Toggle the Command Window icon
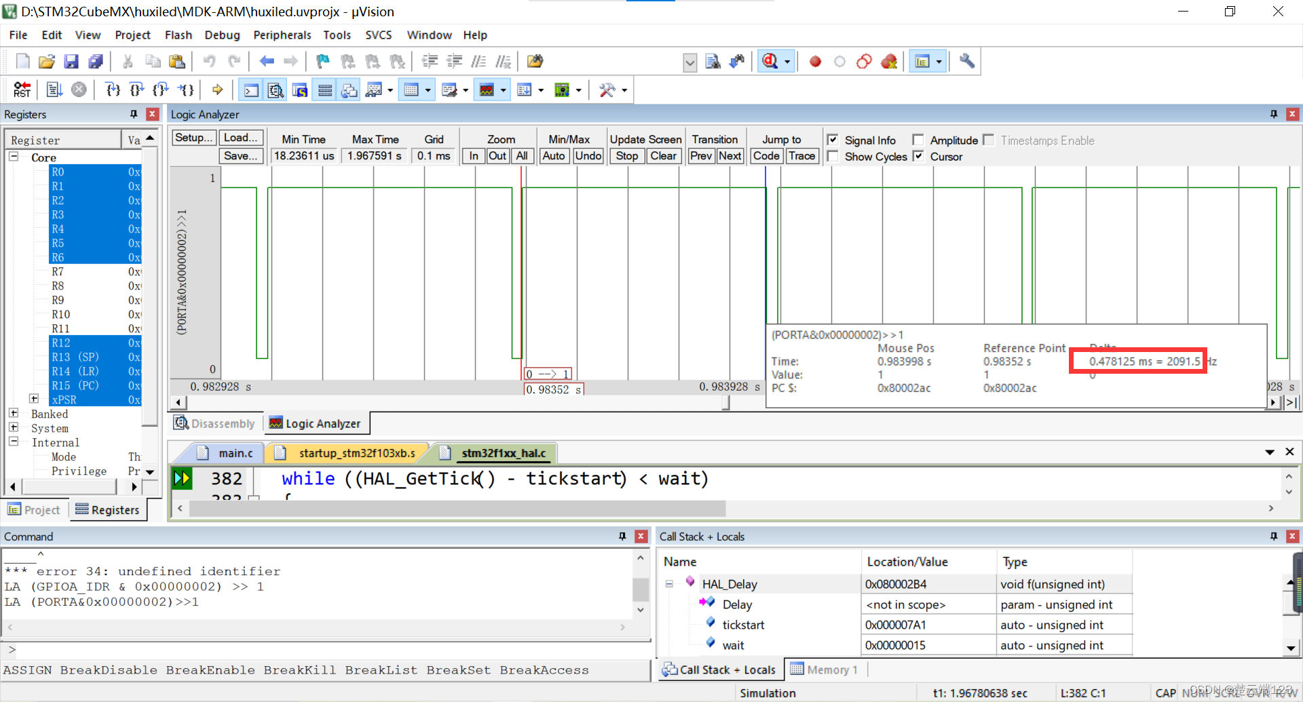This screenshot has height=702, width=1303. pos(251,90)
